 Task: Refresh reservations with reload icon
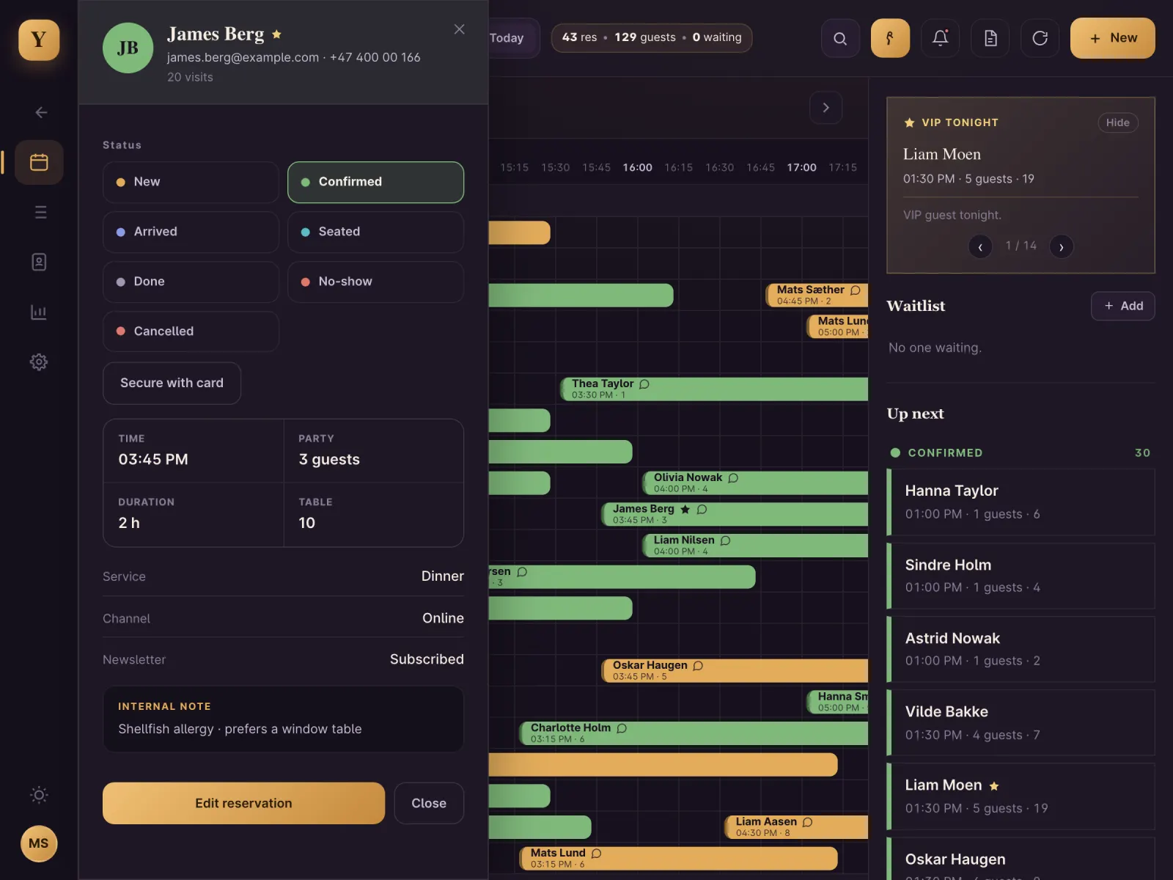coord(1040,38)
